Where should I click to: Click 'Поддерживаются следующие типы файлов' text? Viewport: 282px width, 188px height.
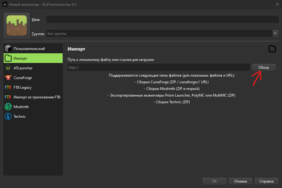coord(171,75)
